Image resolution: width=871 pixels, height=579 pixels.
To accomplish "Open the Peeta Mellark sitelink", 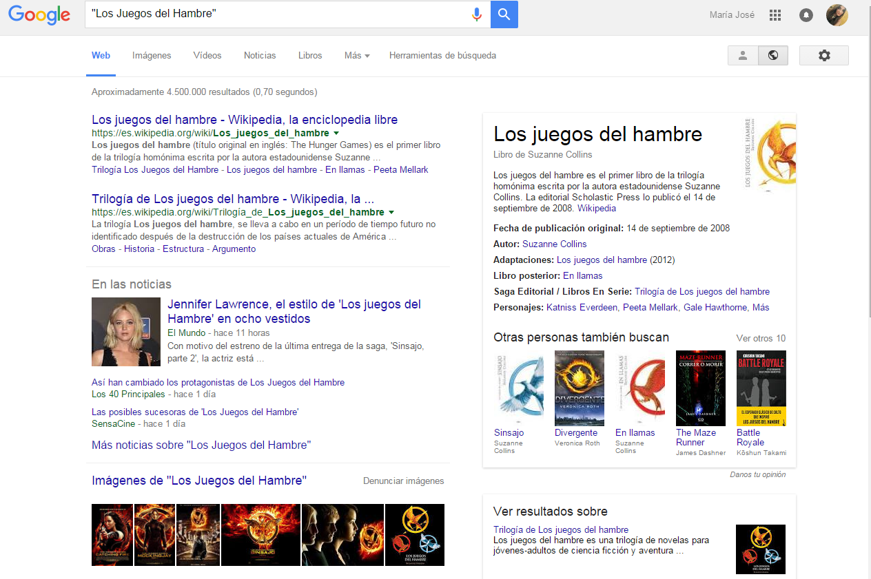I will pos(400,170).
